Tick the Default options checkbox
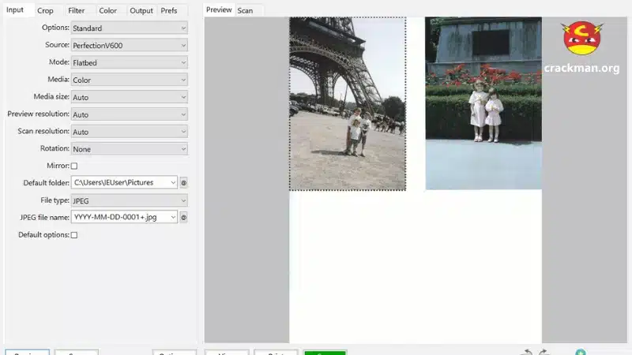 pos(74,235)
